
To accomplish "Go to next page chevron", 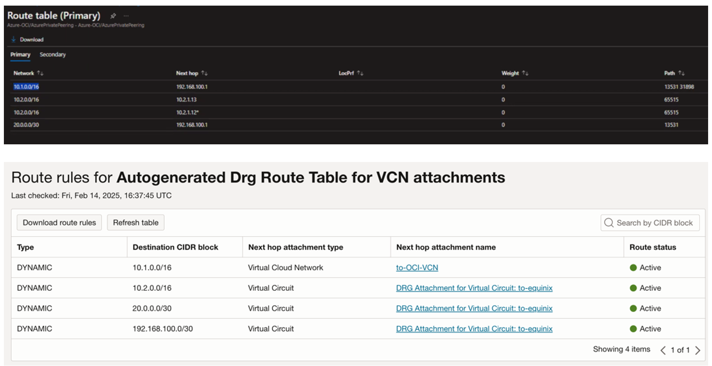I will click(x=697, y=350).
